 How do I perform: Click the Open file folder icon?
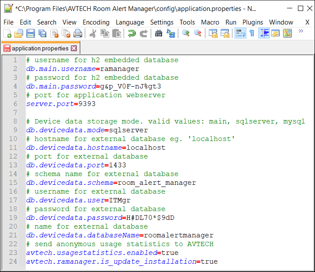pos(19,33)
